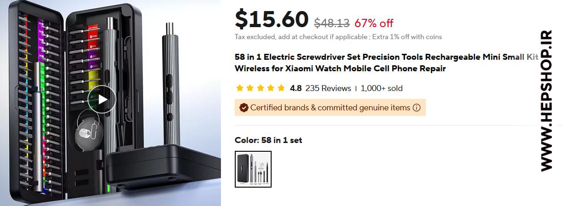563x206 pixels.
Task: Click the 4.8 rating score
Action: 296,88
